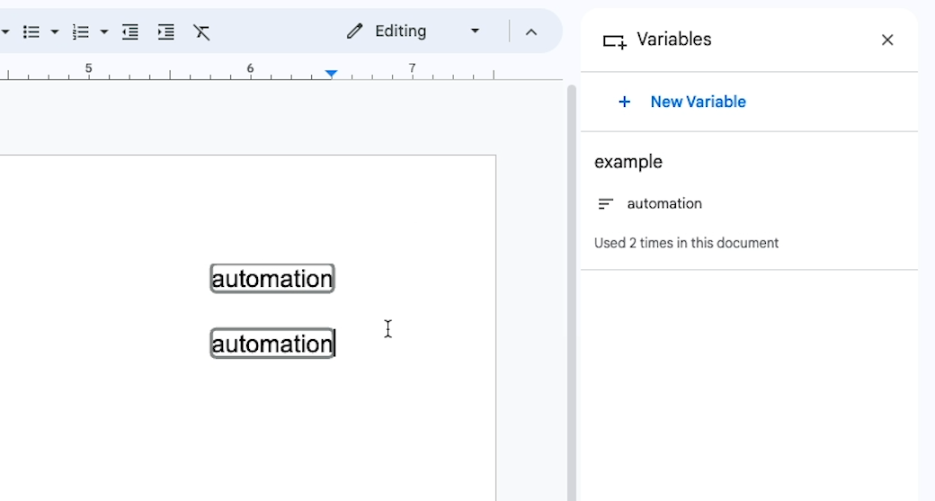Image resolution: width=935 pixels, height=501 pixels.
Task: Decrease indent with the outdent icon
Action: [130, 31]
